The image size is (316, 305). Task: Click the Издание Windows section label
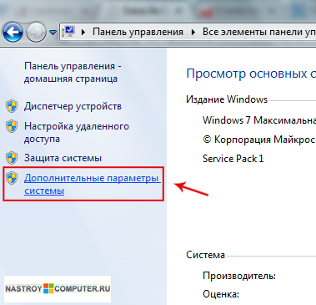(227, 99)
